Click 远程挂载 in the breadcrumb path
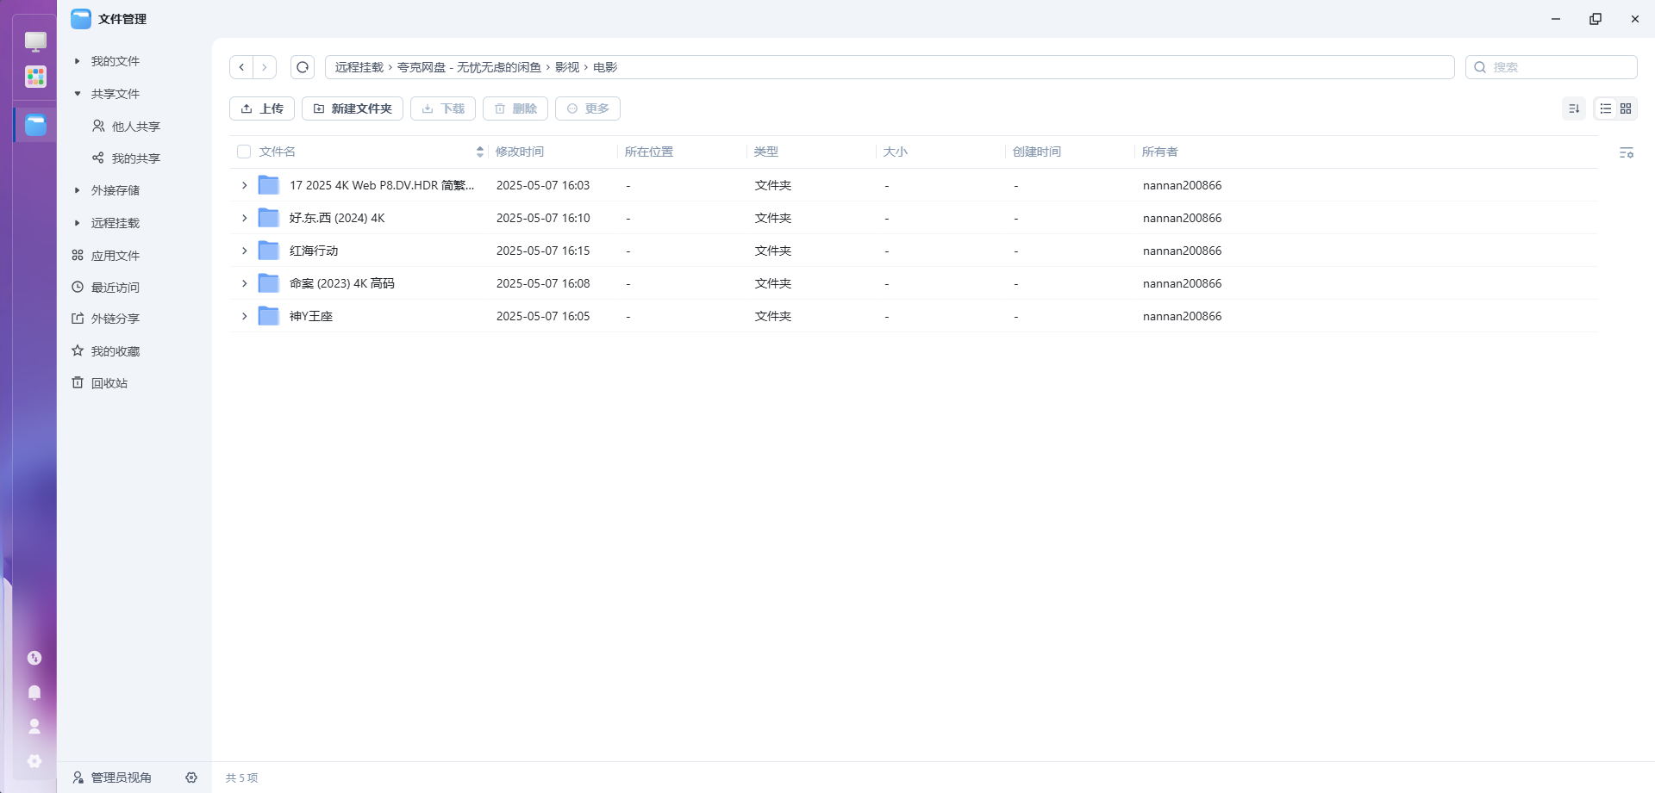Viewport: 1655px width, 793px height. pyautogui.click(x=359, y=67)
